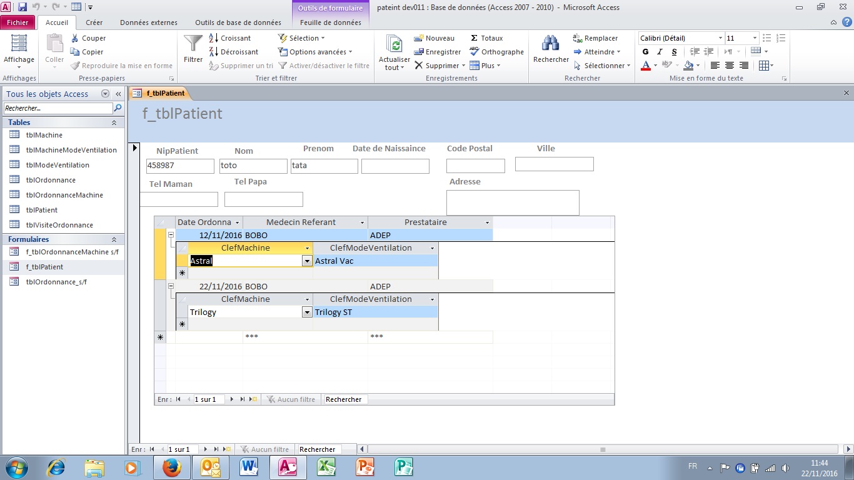The width and height of the screenshot is (854, 480).
Task: Open ClefMachine combo arrow for Astral
Action: 307,261
